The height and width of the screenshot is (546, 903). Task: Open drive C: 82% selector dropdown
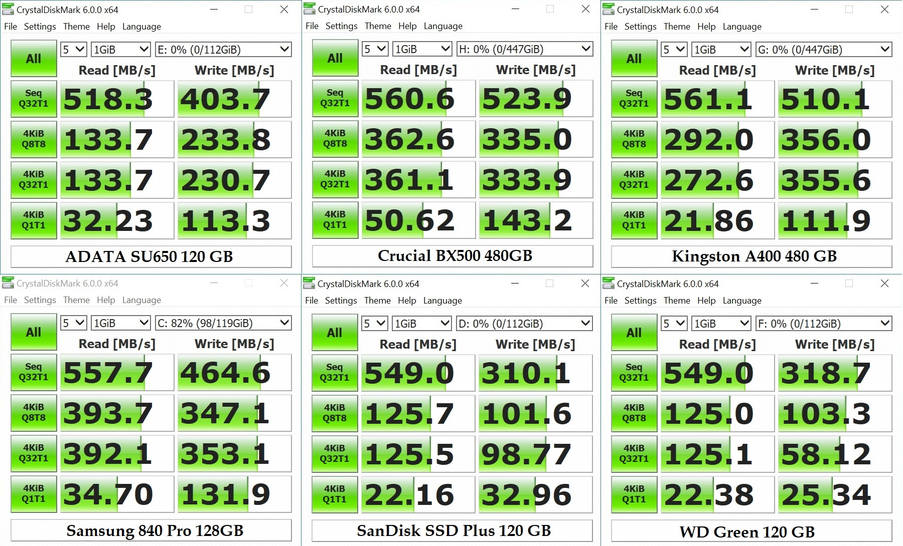click(x=223, y=323)
